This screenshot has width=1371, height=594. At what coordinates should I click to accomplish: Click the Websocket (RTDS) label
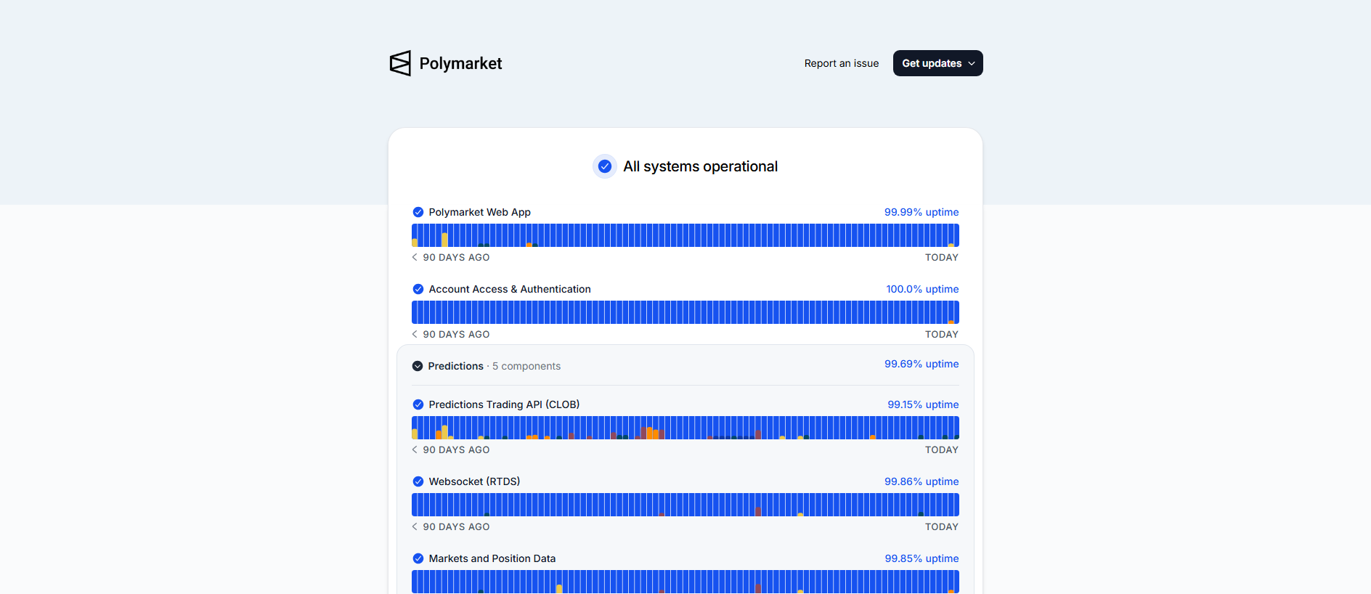tap(474, 481)
